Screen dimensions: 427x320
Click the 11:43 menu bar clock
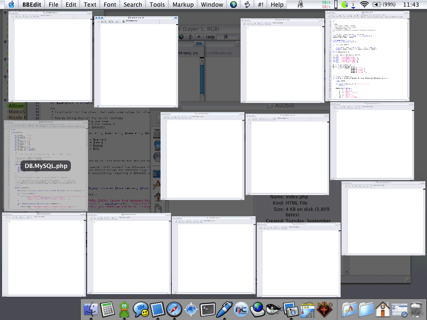pyautogui.click(x=411, y=5)
